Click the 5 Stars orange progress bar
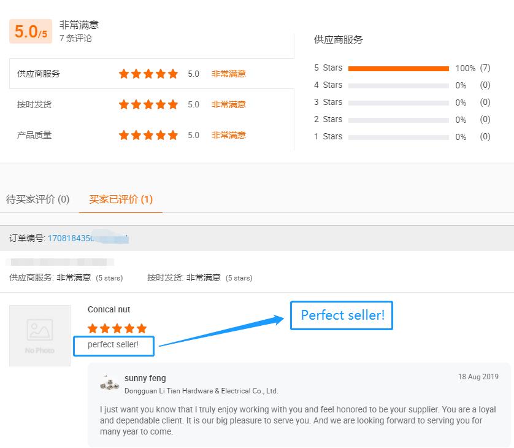Image resolution: width=514 pixels, height=448 pixels. pyautogui.click(x=399, y=68)
